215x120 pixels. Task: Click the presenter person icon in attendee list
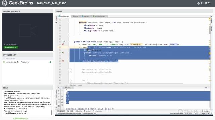[4, 62]
